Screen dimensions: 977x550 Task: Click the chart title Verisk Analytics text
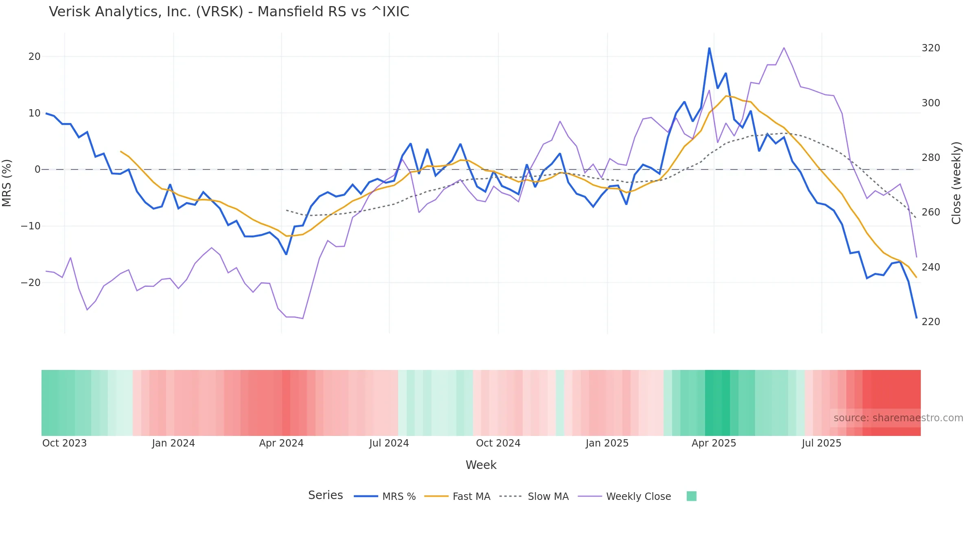(229, 12)
